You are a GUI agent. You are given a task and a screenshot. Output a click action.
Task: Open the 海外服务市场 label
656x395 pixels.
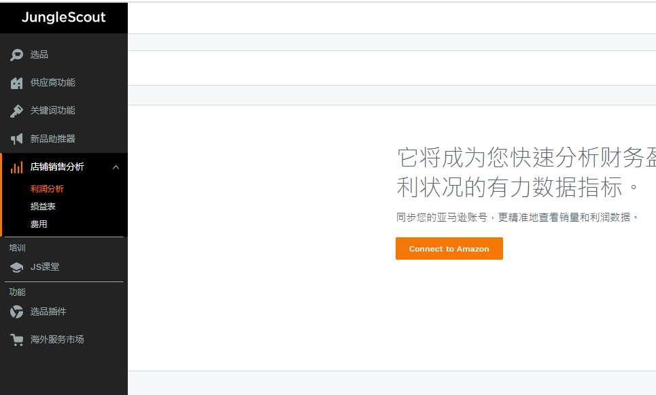tap(57, 339)
